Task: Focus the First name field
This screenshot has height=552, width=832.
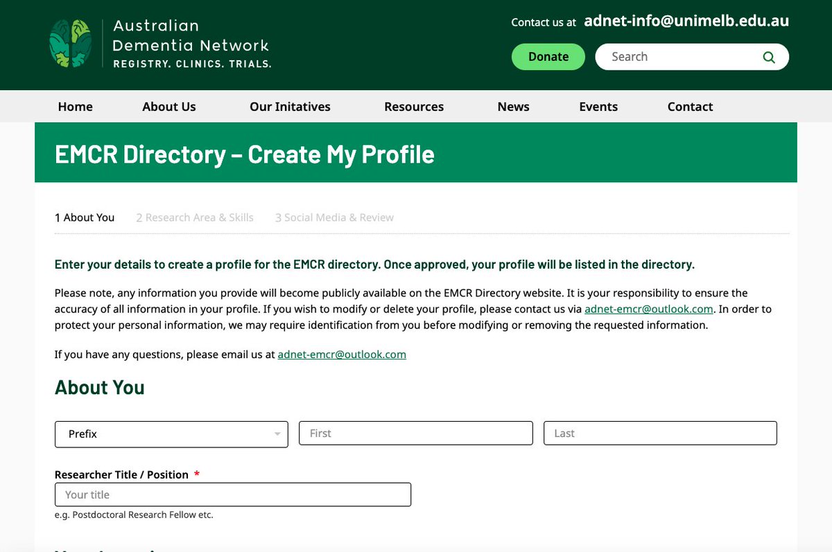Action: pos(416,433)
